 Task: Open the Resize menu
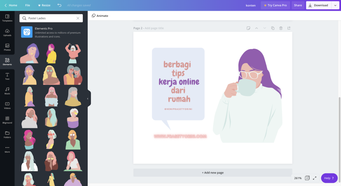44,5
